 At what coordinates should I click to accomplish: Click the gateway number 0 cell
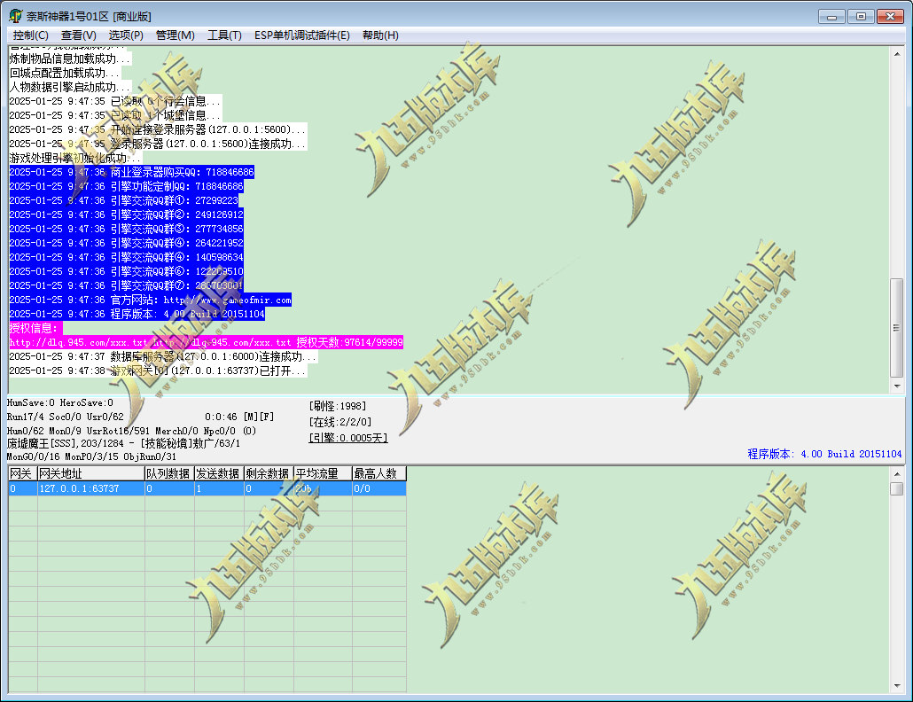coord(23,489)
